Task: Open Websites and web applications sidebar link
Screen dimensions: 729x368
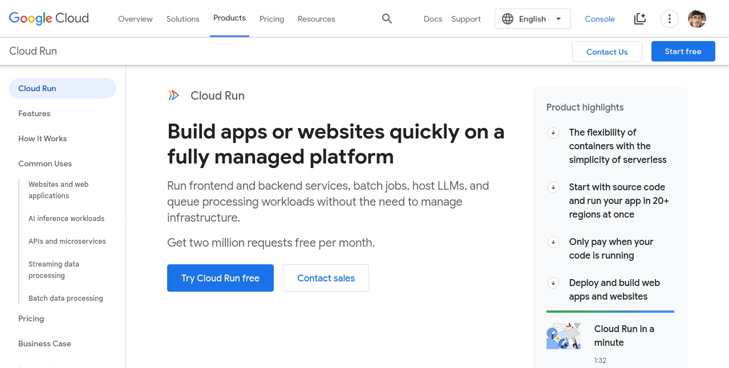Action: click(x=59, y=190)
